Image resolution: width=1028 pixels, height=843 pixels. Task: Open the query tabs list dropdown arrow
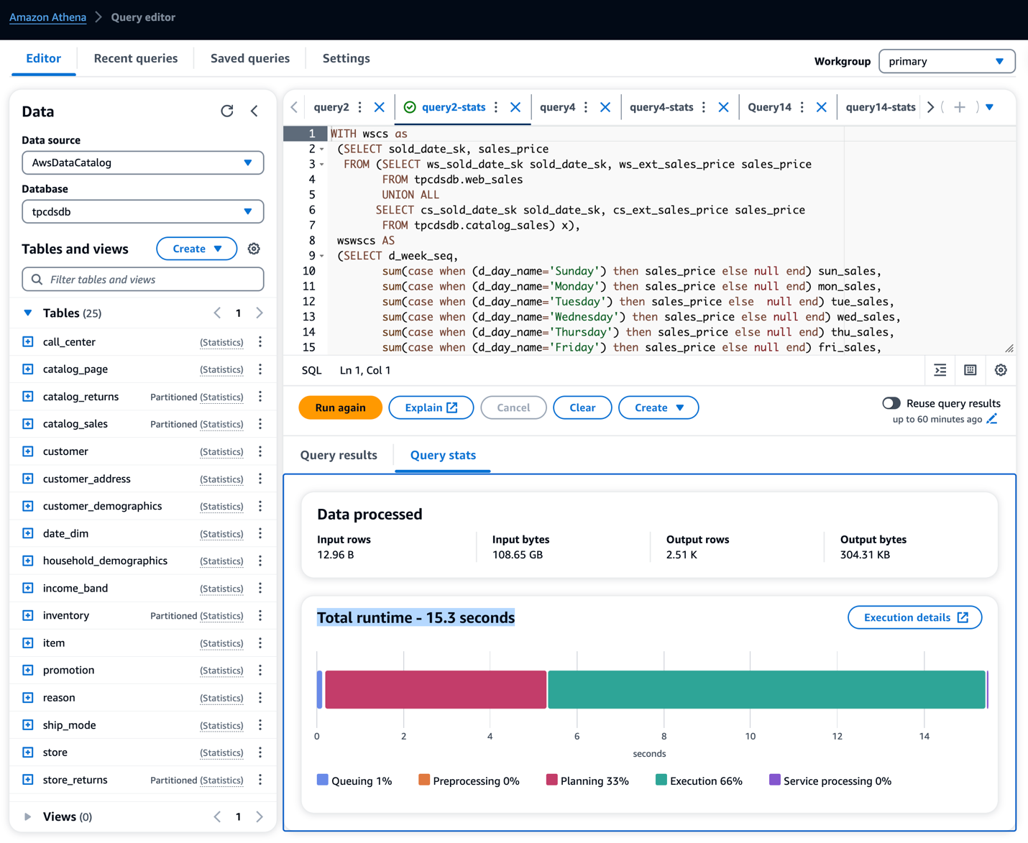(990, 107)
